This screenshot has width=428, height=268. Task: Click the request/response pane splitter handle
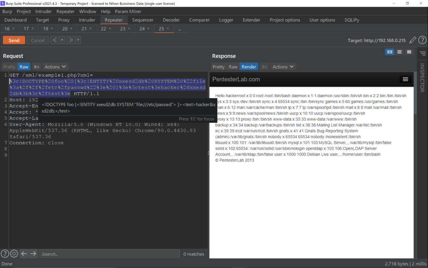pyautogui.click(x=209, y=153)
